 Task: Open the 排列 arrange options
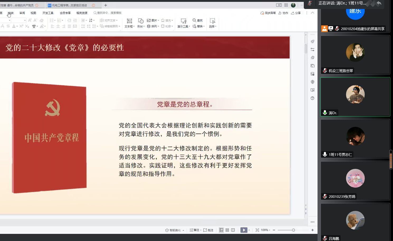coord(153,26)
